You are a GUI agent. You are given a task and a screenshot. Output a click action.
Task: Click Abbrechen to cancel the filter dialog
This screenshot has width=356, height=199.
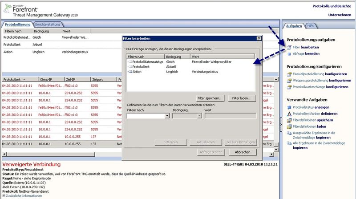pyautogui.click(x=243, y=152)
